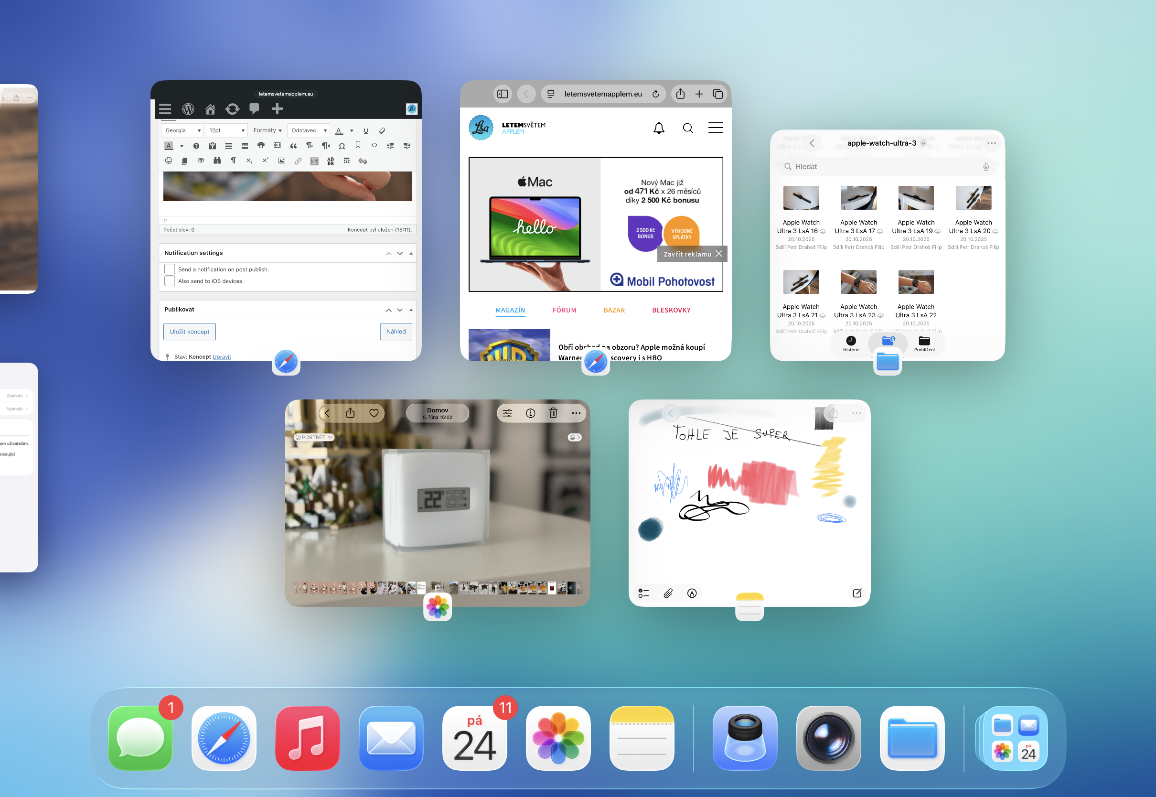Click the Safari share icon

point(680,94)
